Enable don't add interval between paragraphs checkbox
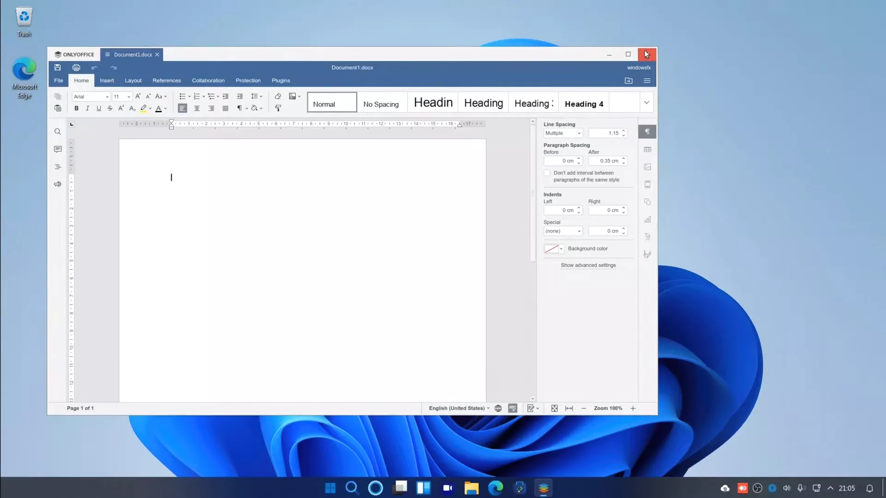This screenshot has width=886, height=498. 547,173
